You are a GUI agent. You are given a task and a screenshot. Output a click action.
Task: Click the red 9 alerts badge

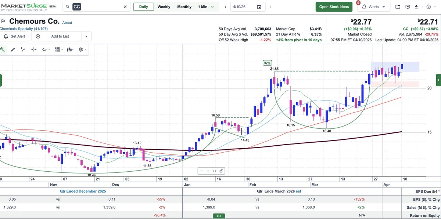358,3
